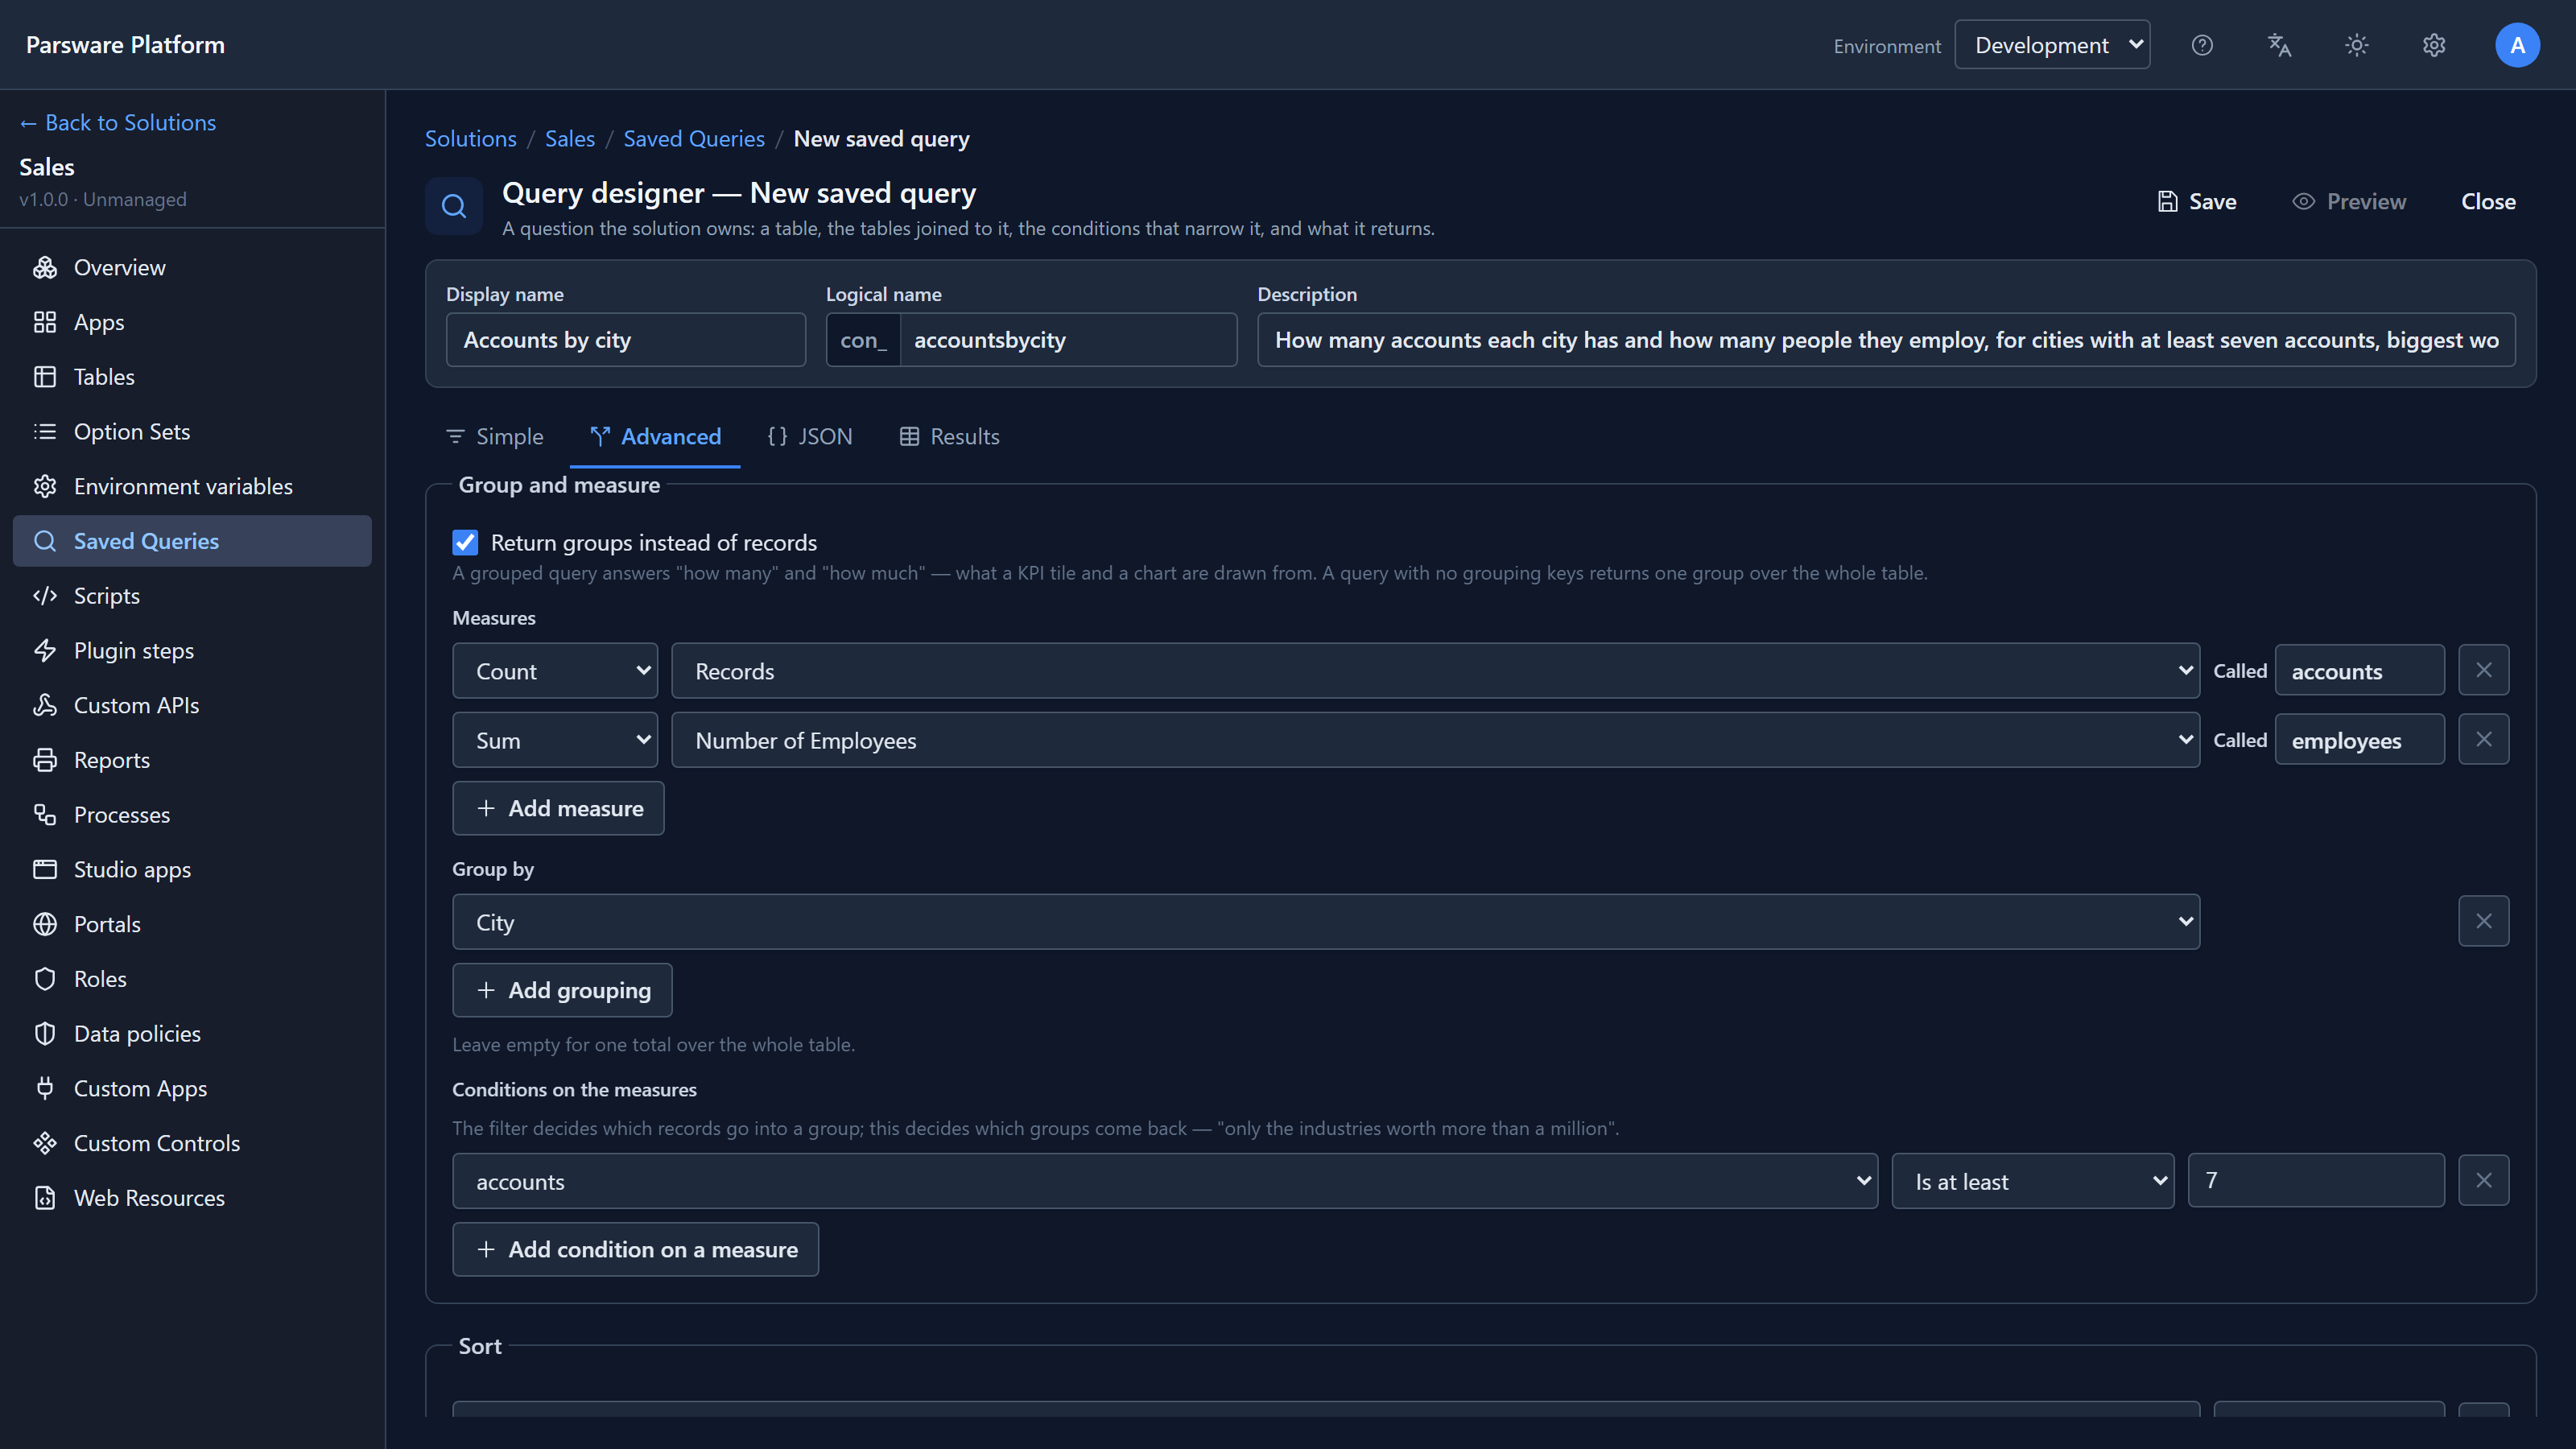Screen dimensions: 2576x1449
Task: Remove the Count Records measure
Action: coord(2484,670)
